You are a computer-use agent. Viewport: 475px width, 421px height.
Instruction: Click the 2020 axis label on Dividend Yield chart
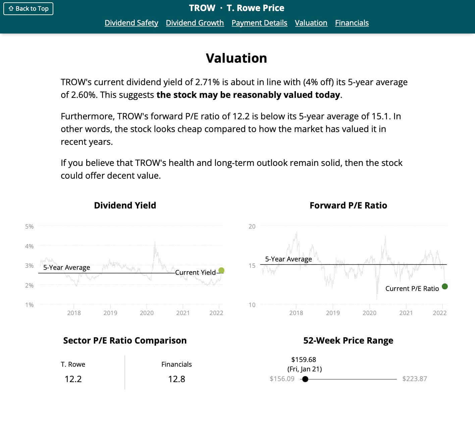pyautogui.click(x=147, y=313)
